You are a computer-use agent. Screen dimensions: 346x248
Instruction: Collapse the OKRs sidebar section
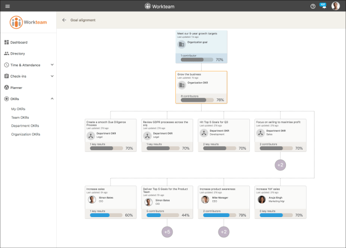tap(52, 99)
